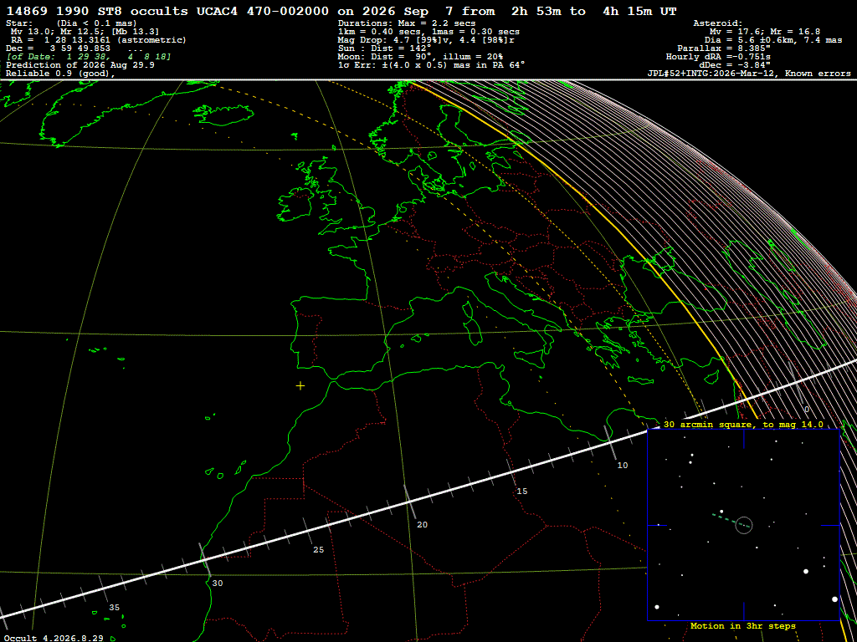Click the Corsica island outline
Screen dimensions: 857x642
coord(467,309)
